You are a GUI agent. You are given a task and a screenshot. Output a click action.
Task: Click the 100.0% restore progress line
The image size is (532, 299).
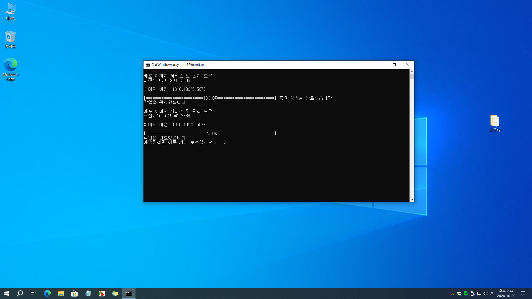239,98
